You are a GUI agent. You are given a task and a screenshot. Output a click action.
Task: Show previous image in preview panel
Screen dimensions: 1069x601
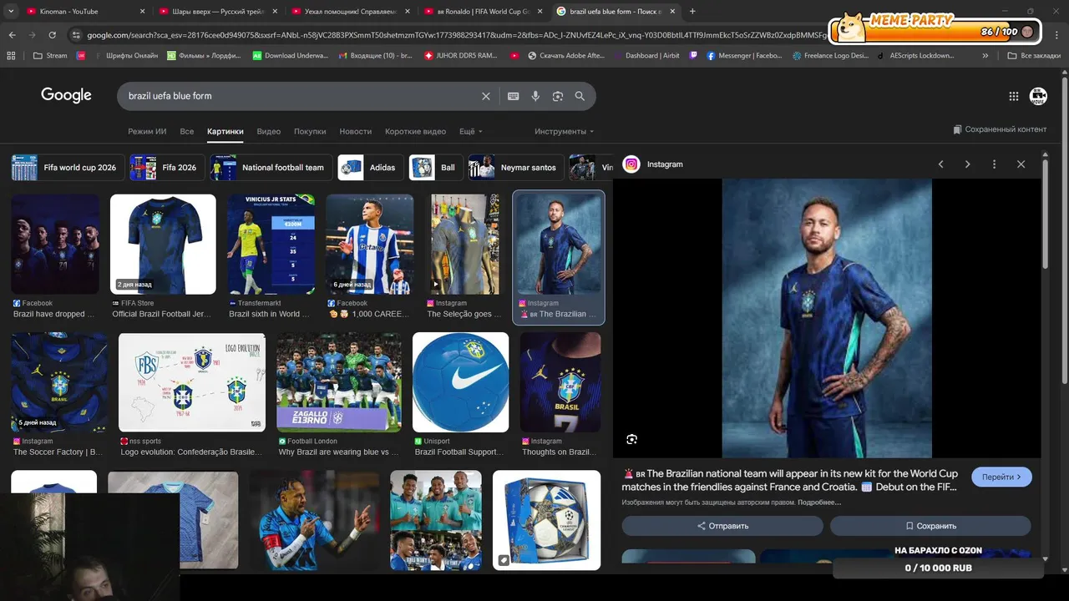(940, 164)
